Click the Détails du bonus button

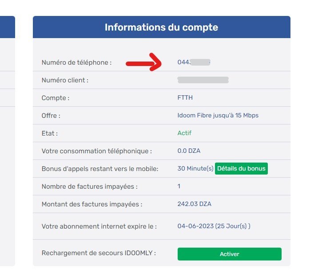(x=241, y=168)
